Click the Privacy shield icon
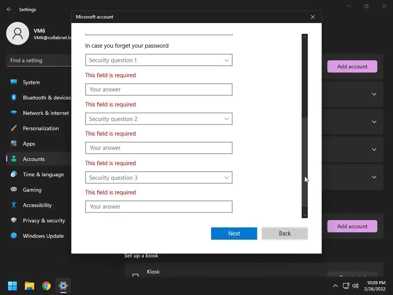 14,220
